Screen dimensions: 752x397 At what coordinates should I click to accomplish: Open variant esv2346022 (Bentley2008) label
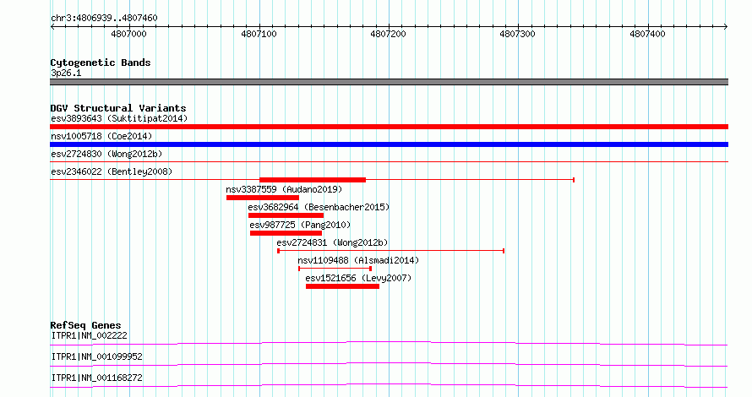point(112,171)
